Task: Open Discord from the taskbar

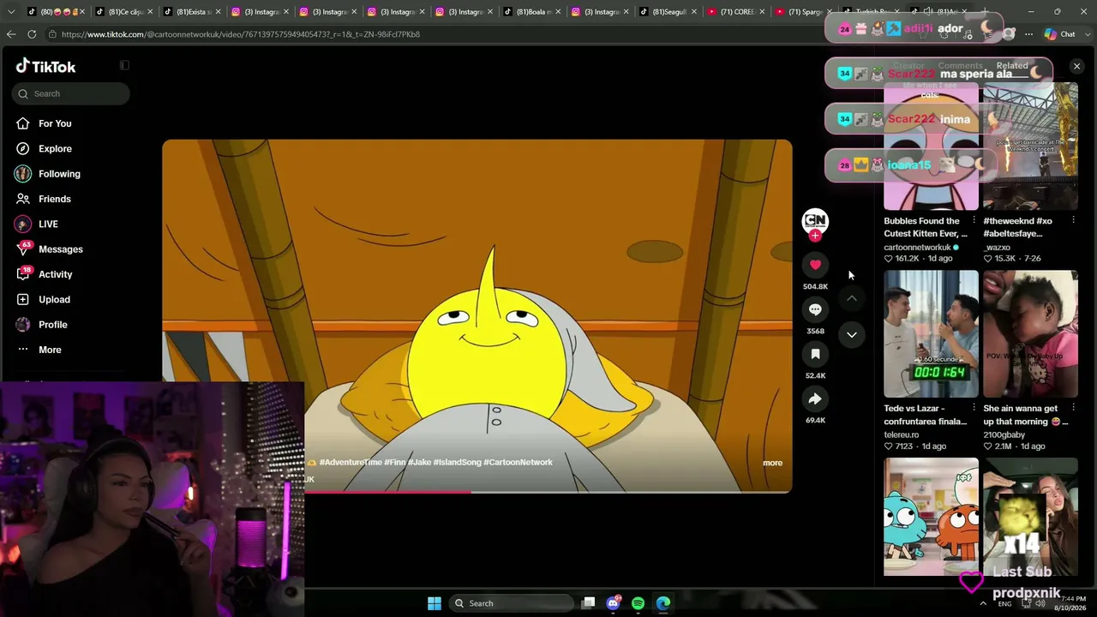Action: (x=613, y=603)
